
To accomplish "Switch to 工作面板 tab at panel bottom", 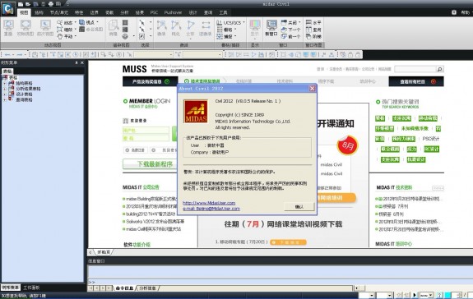I will [31, 287].
